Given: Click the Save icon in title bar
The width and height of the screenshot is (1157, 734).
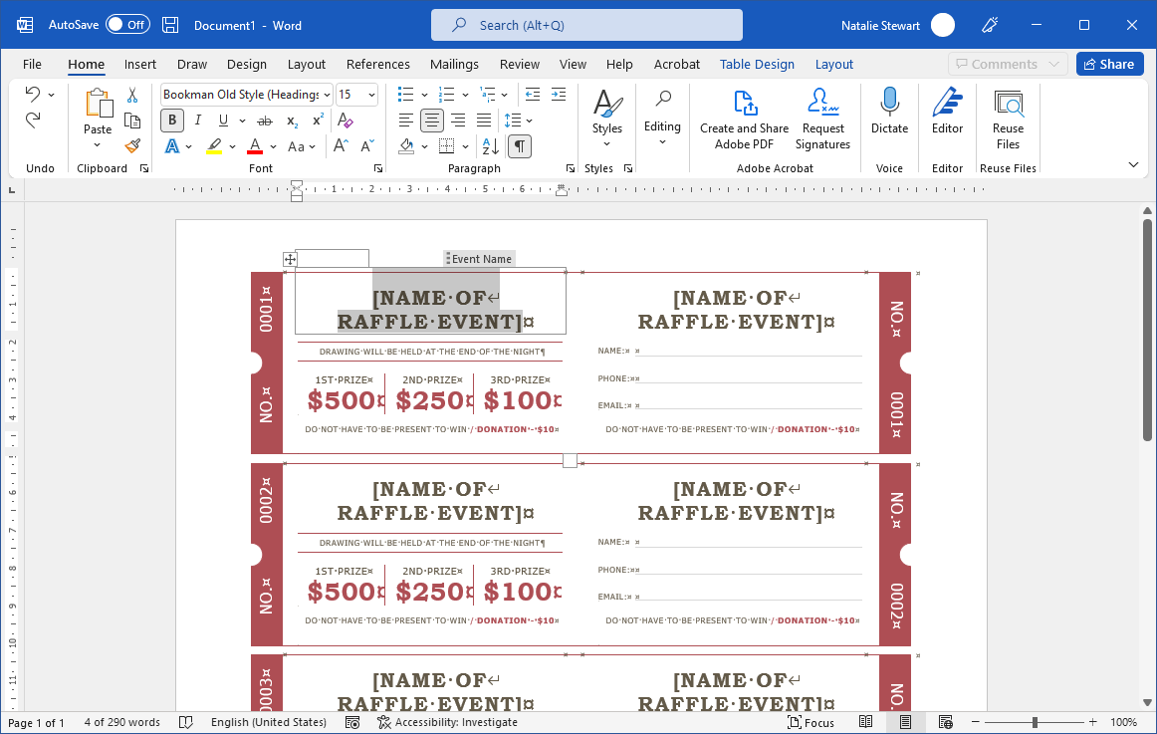Looking at the screenshot, I should coord(170,25).
